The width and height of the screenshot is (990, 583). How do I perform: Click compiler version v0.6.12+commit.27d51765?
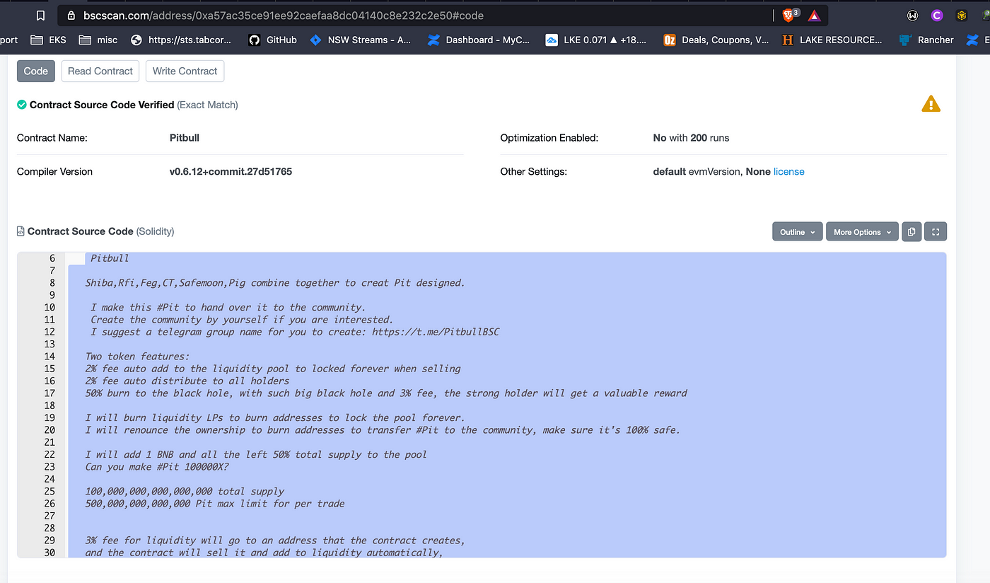[231, 171]
